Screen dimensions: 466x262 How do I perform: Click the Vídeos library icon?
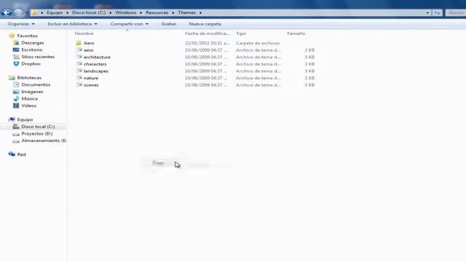[x=16, y=106]
